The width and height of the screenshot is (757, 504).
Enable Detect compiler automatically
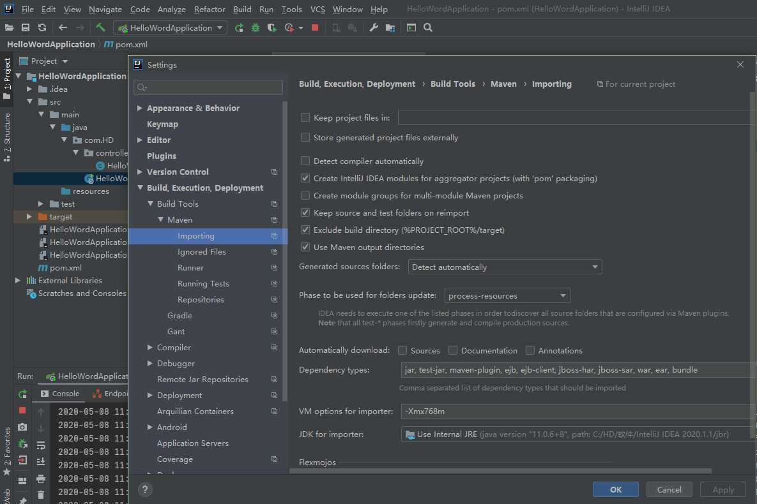click(305, 161)
